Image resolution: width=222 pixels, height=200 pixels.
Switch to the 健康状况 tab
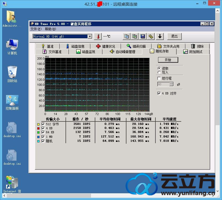click(x=105, y=46)
